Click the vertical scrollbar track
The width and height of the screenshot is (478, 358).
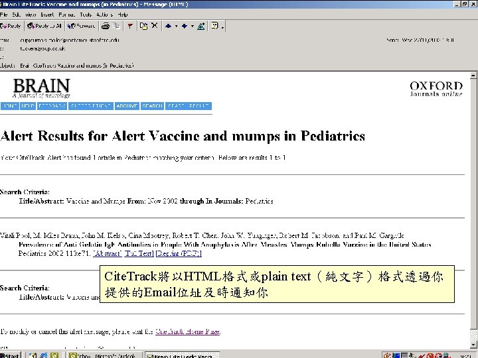pos(473,335)
